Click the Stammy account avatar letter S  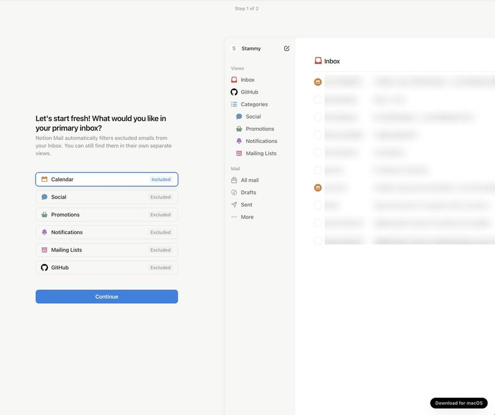pos(234,49)
